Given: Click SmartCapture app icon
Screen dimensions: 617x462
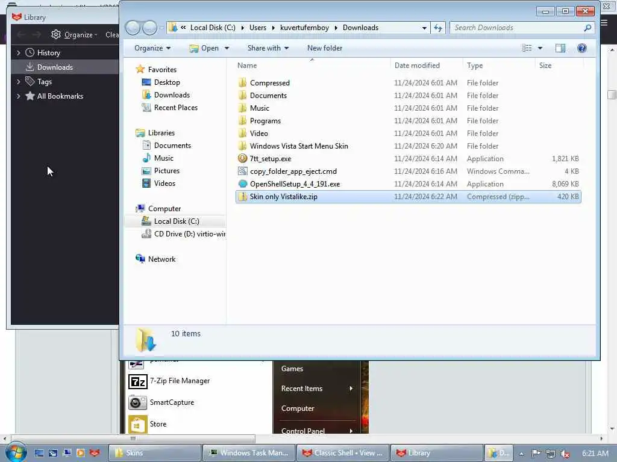Looking at the screenshot, I should [x=138, y=402].
